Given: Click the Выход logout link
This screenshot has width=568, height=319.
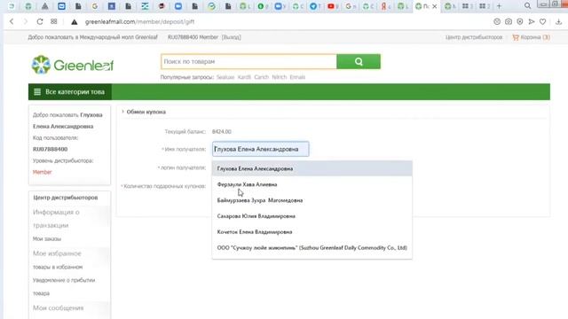Looking at the screenshot, I should [x=231, y=37].
